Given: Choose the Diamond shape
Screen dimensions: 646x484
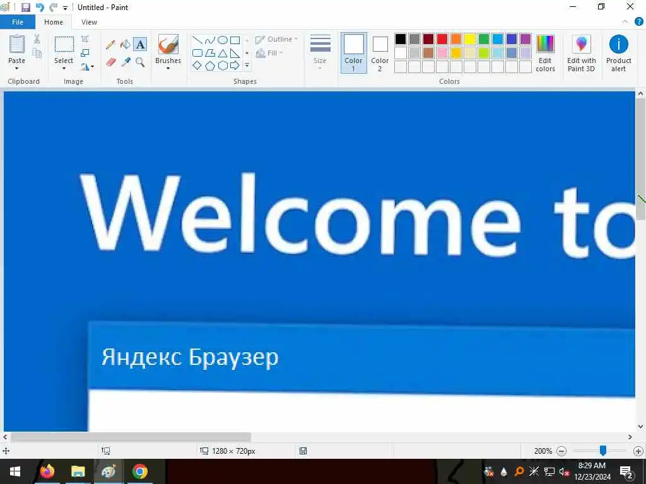Looking at the screenshot, I should pos(197,66).
